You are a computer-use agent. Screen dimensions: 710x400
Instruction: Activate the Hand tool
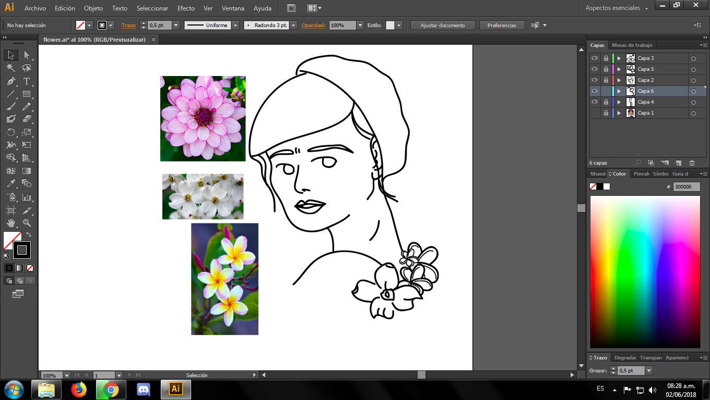coord(11,223)
